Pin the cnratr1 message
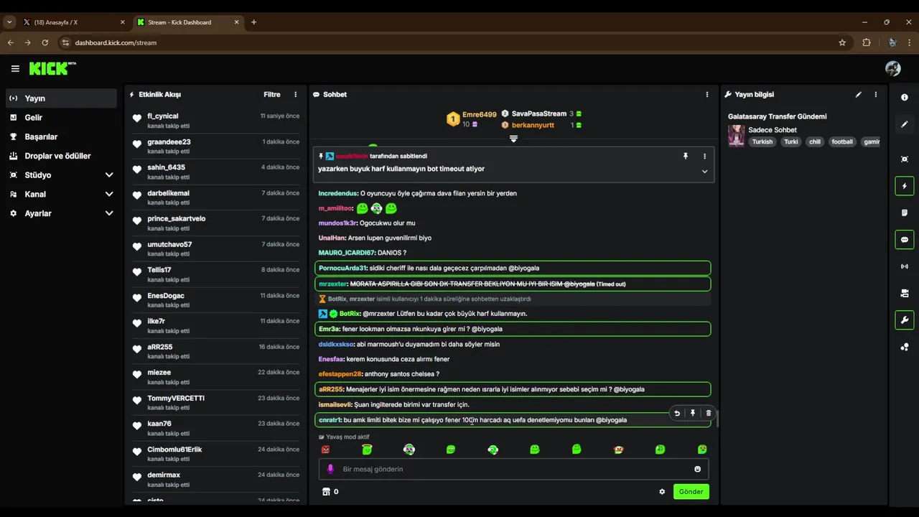This screenshot has height=517, width=919. (693, 413)
